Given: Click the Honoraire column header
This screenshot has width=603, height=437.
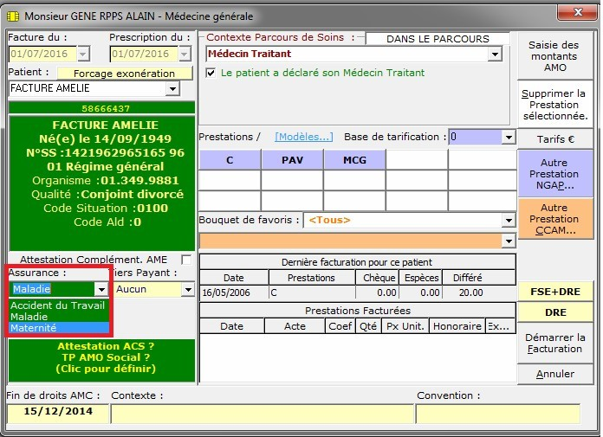Looking at the screenshot, I should point(457,326).
